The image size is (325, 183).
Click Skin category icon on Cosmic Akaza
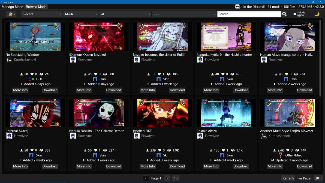point(222,155)
